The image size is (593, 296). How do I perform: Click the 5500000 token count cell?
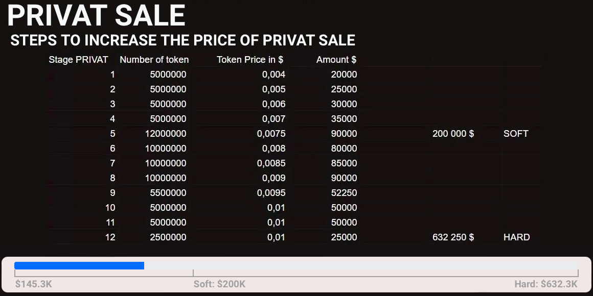(x=168, y=193)
